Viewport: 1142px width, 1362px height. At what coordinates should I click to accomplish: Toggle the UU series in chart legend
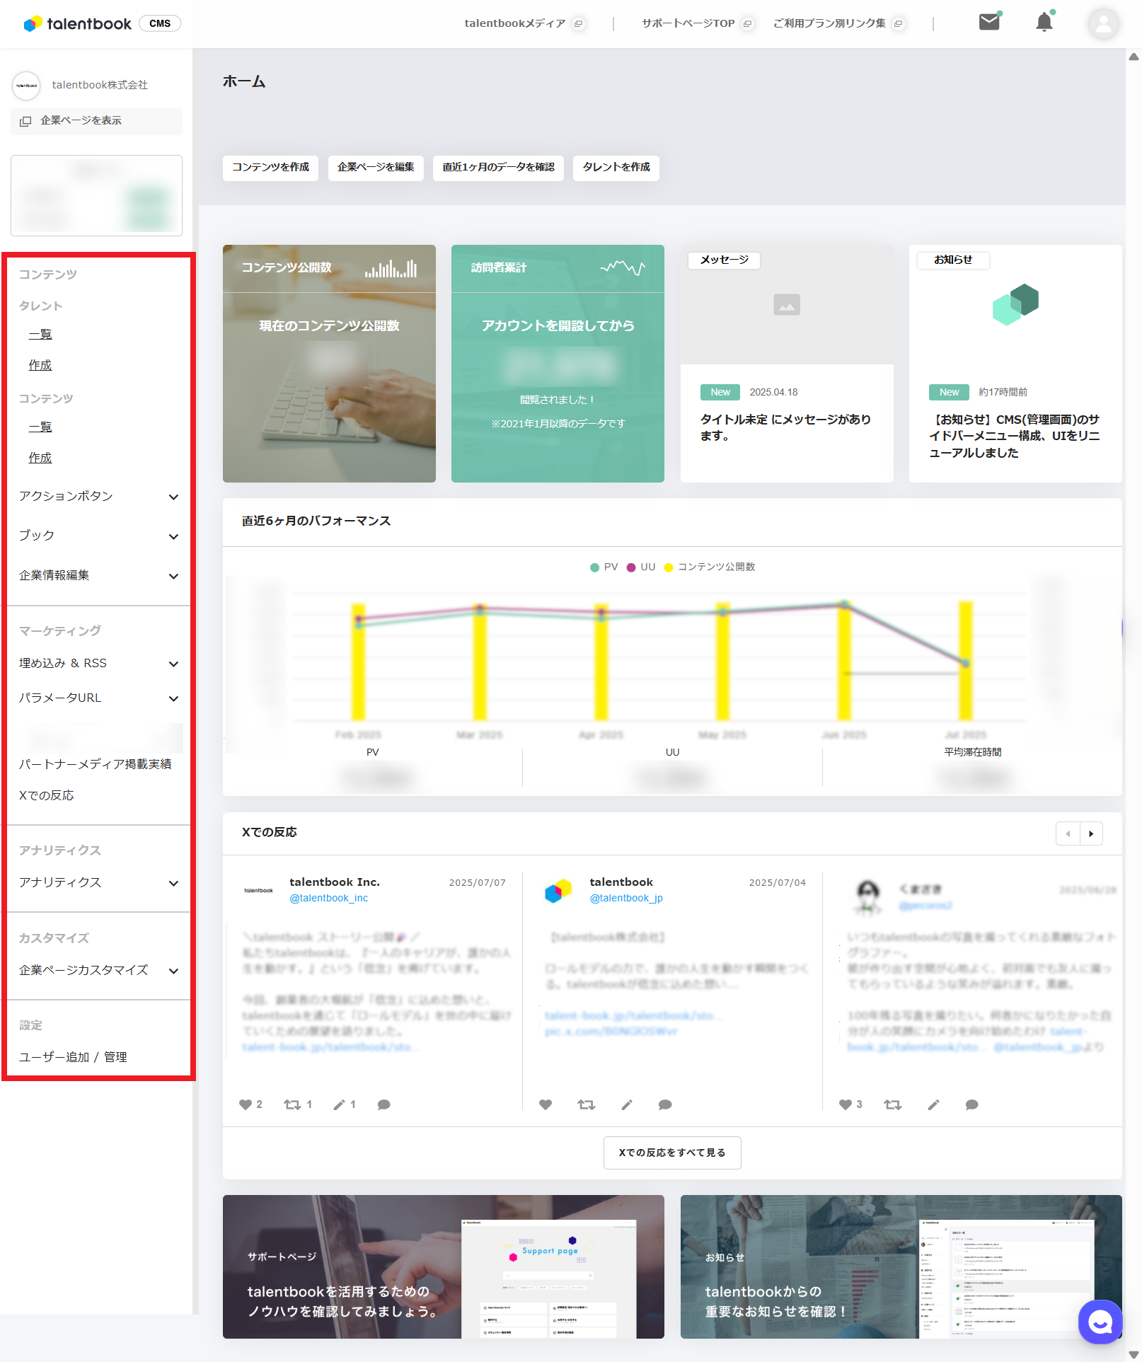click(641, 567)
